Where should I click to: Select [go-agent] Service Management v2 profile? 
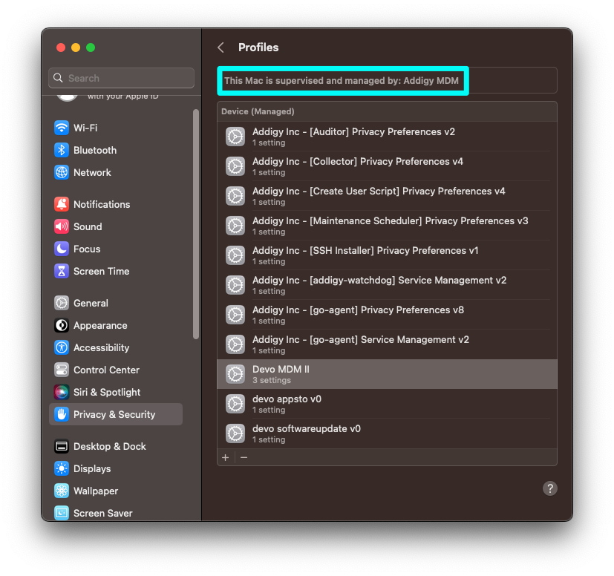(387, 344)
